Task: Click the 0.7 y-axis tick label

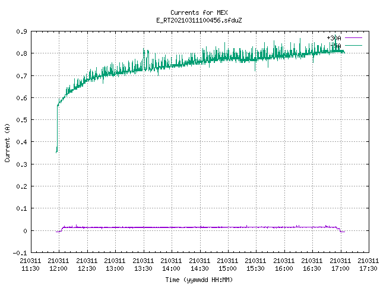Action: point(21,76)
